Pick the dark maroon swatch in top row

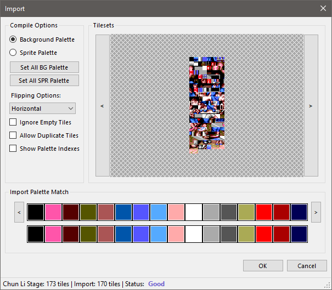[x=71, y=212]
